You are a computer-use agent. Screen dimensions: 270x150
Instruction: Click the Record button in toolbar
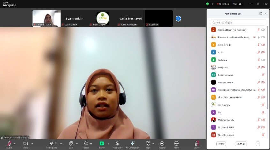tap(162, 144)
